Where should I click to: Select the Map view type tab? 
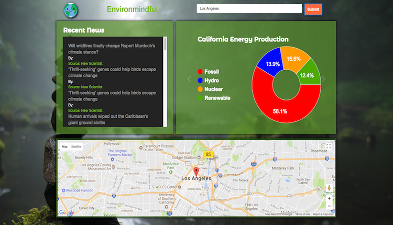pos(64,147)
